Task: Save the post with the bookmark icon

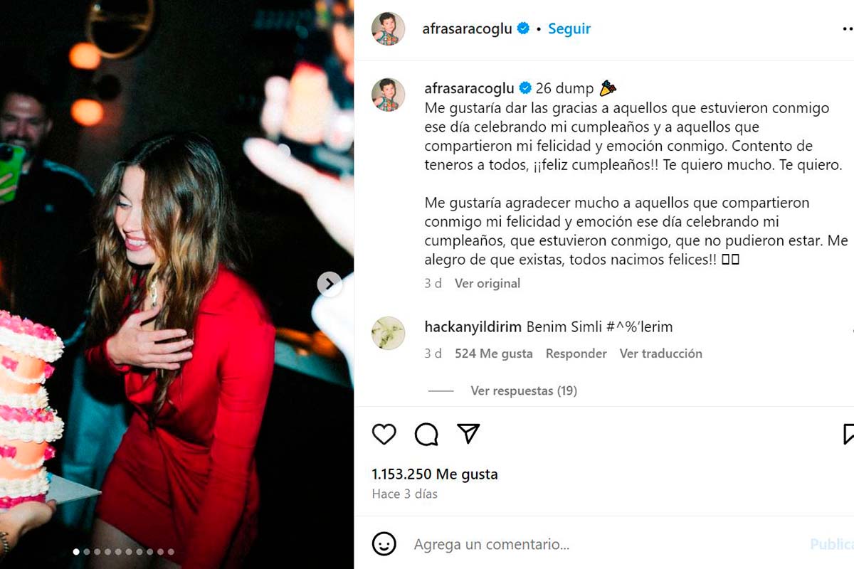Action: pyautogui.click(x=848, y=434)
